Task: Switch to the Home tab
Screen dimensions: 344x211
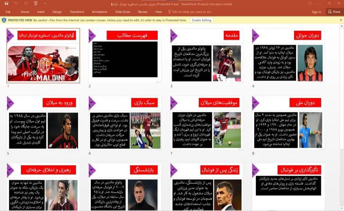Action: click(x=25, y=12)
